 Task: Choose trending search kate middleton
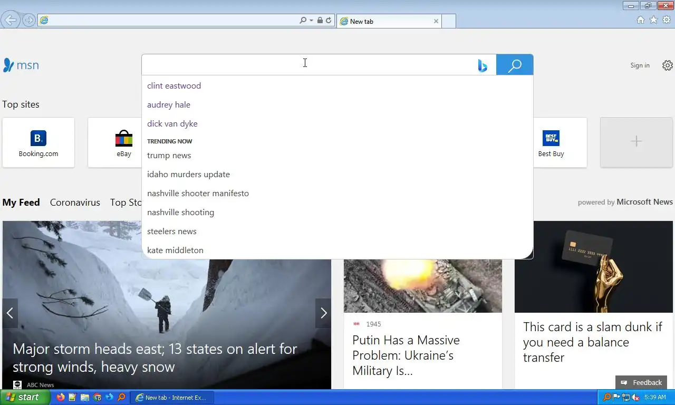click(x=175, y=250)
